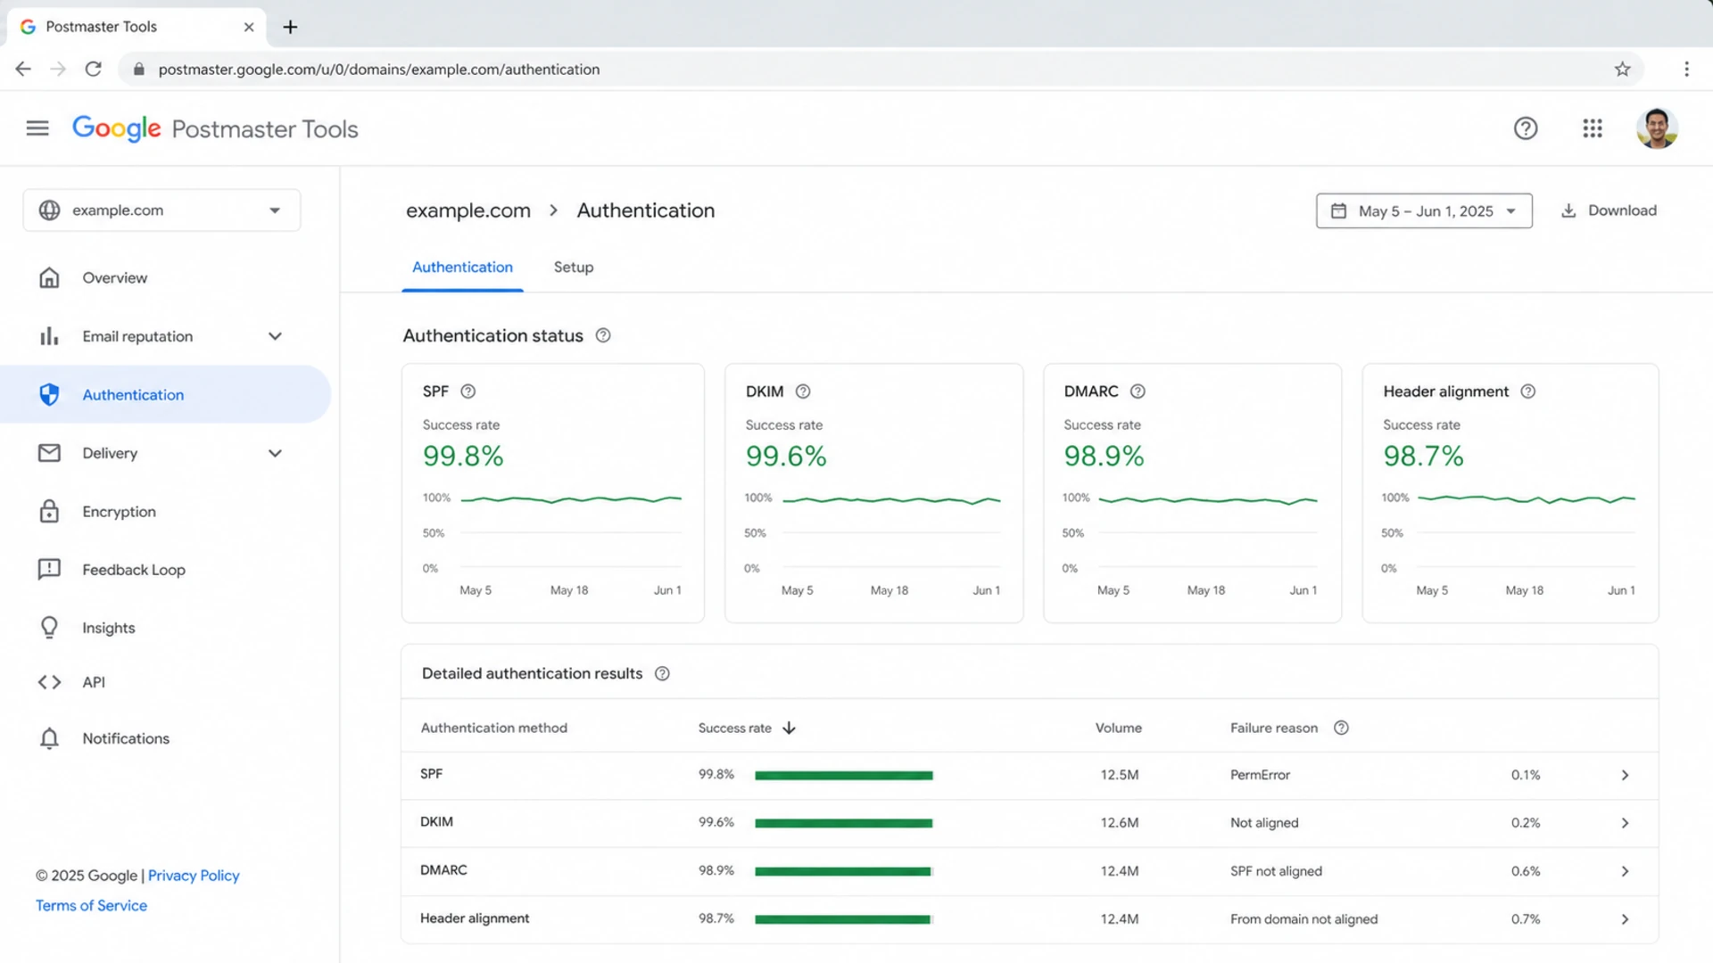Image resolution: width=1713 pixels, height=963 pixels.
Task: Open the DKIM card help icon
Action: coord(803,391)
